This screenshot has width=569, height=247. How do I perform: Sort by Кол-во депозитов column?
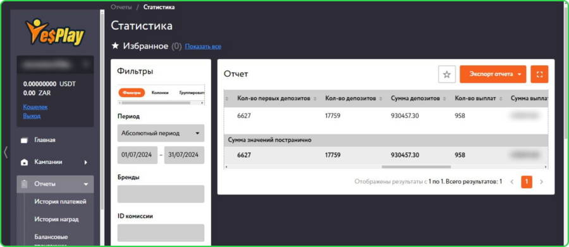pos(381,98)
